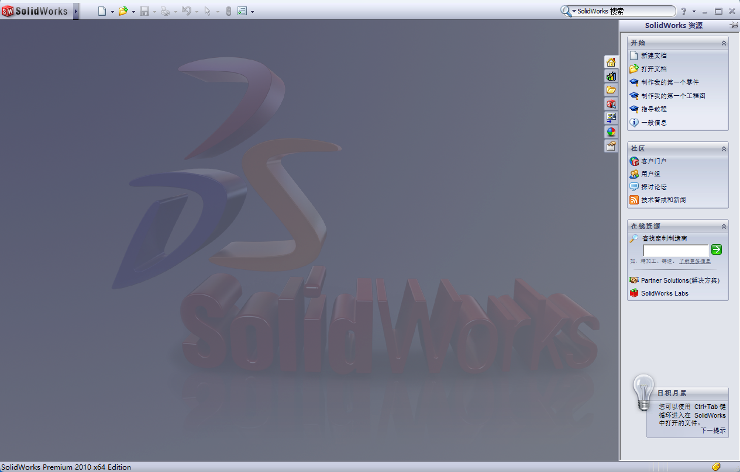The width and height of the screenshot is (740, 472).
Task: Open the SolidWorks menu flyout arrow
Action: (75, 11)
